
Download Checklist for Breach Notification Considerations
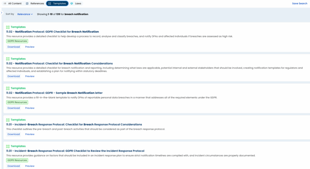(x=14, y=76)
